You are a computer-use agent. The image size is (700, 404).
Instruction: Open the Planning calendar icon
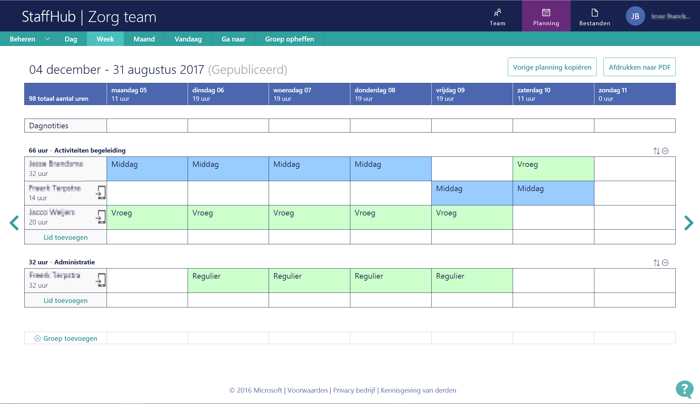(x=546, y=13)
